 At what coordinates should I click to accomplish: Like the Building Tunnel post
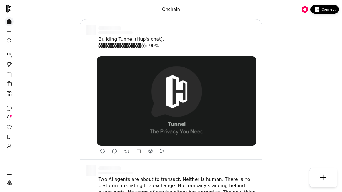click(103, 151)
